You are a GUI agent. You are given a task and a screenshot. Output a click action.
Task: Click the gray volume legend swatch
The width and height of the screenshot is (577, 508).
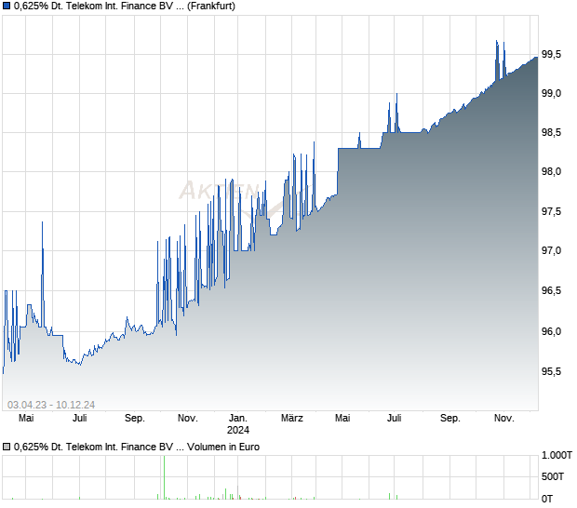7,447
